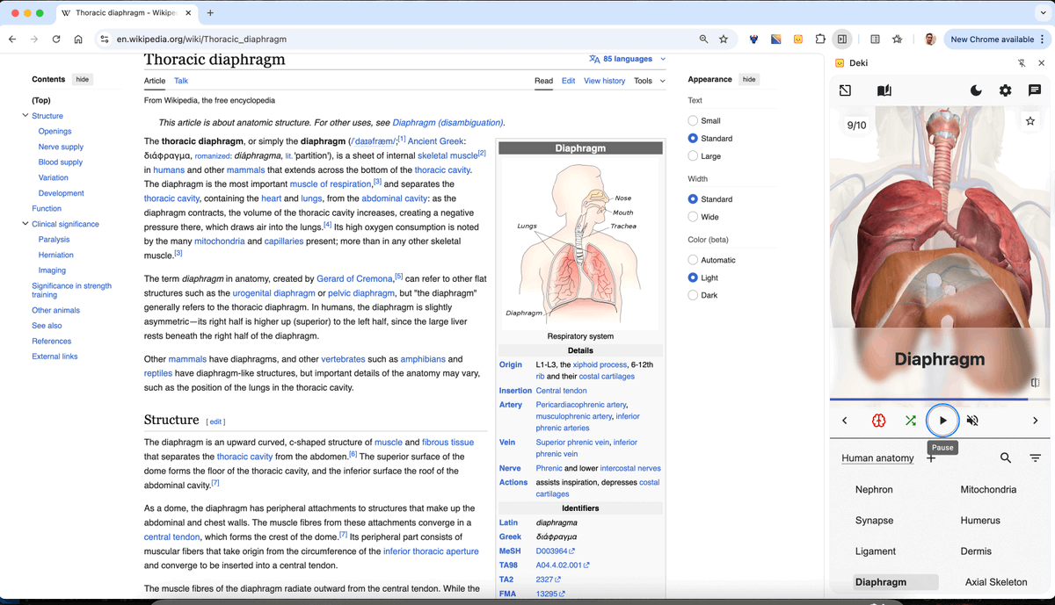Unmute audio via the crossed speaker icon
This screenshot has width=1055, height=605.
tap(972, 420)
